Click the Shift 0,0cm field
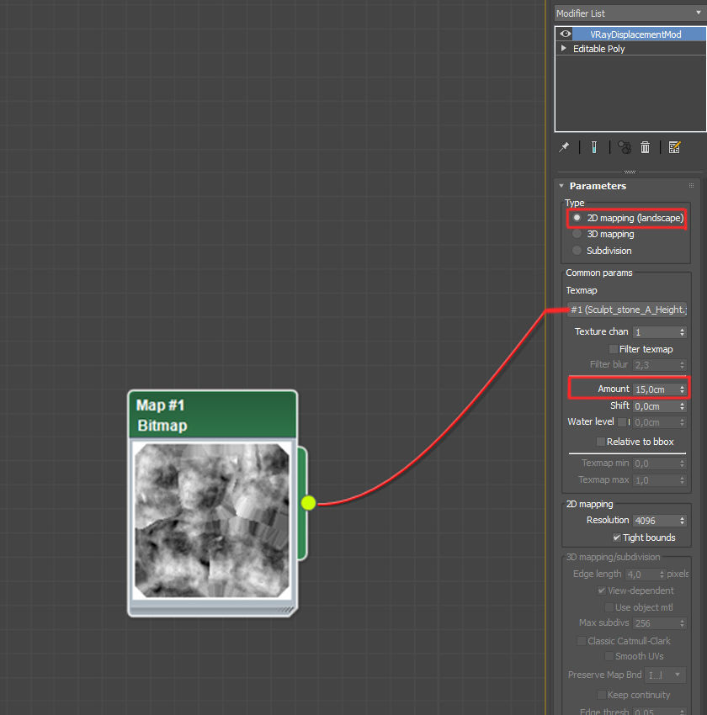The height and width of the screenshot is (715, 707). tap(656, 406)
